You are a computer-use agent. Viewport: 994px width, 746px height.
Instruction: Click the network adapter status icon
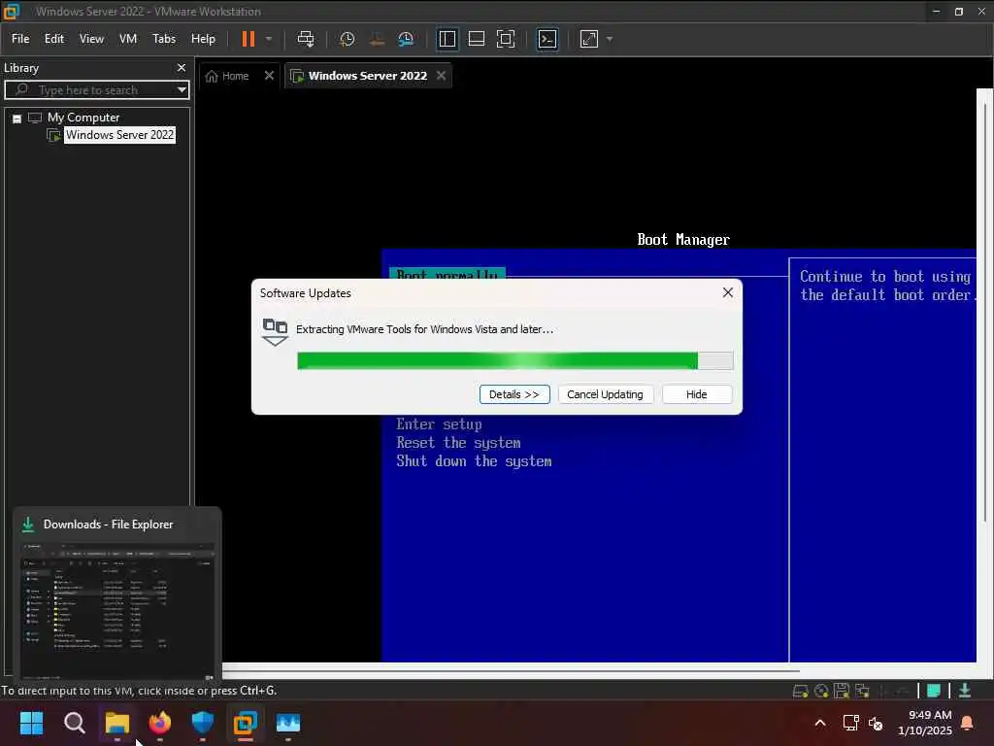point(862,691)
